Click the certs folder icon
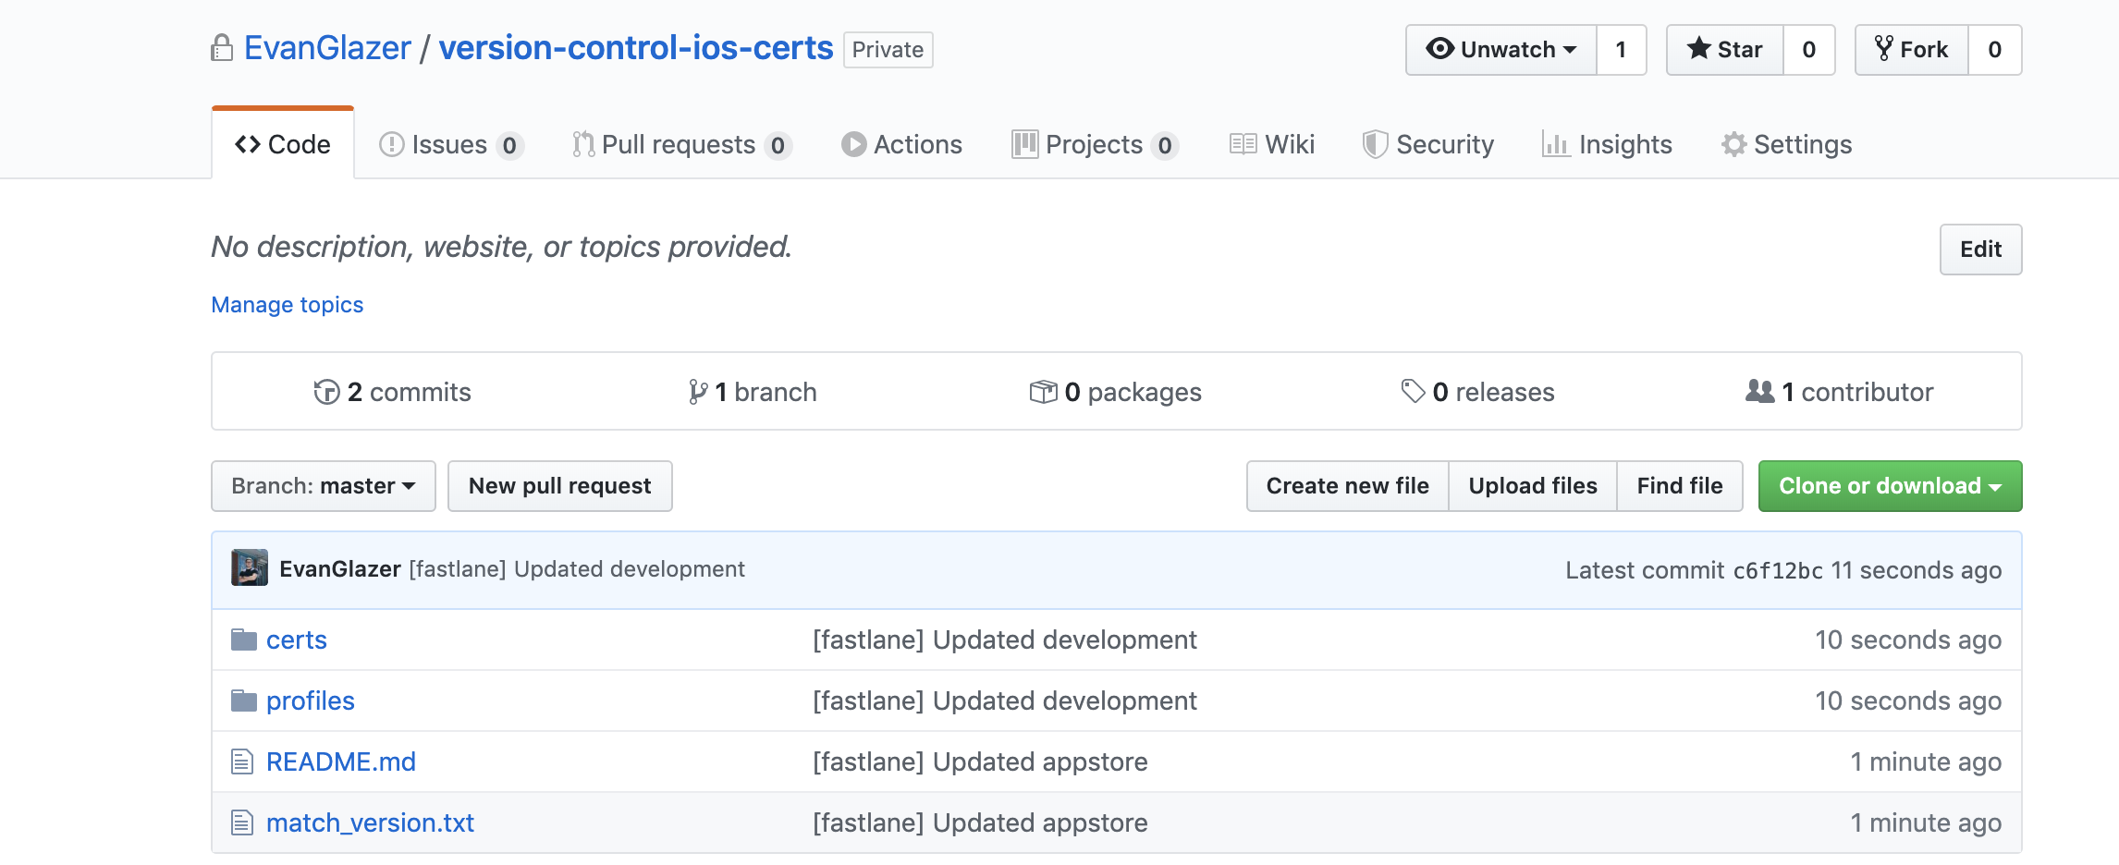This screenshot has height=865, width=2119. (244, 640)
